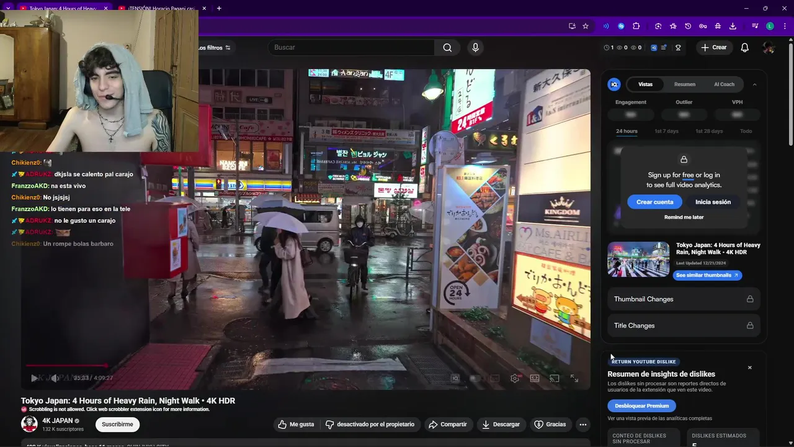Select the Todo time range

[746, 132]
